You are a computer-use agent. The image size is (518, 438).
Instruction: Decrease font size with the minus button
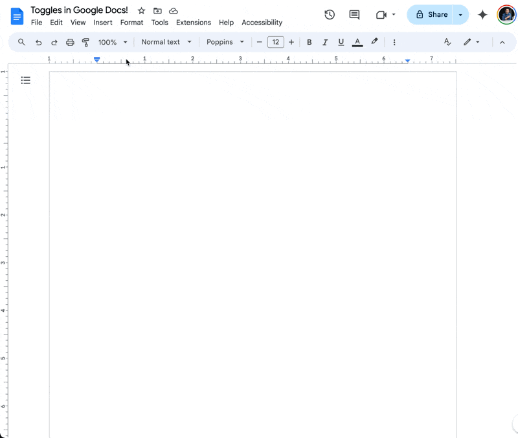(x=260, y=42)
